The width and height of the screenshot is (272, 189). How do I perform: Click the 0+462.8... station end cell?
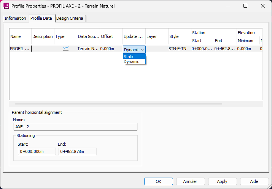click(x=225, y=49)
